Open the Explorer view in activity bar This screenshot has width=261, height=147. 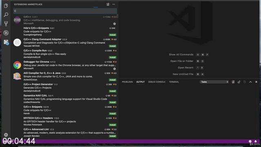point(6,6)
